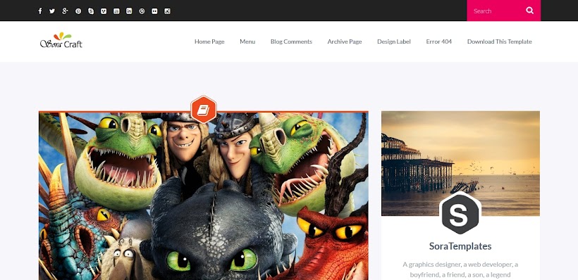
Task: Open the Error 404 menu item
Action: click(438, 42)
